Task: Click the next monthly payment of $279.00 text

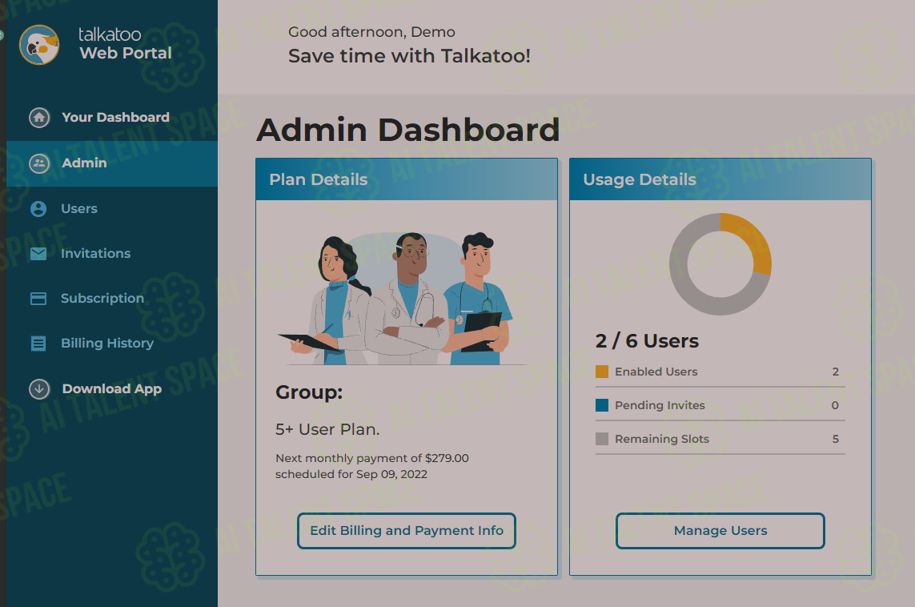Action: [371, 466]
